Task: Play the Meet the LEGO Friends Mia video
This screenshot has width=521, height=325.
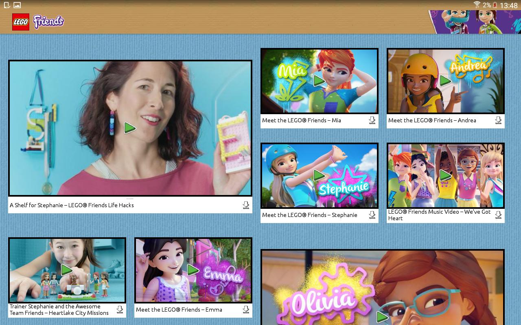Action: coord(319,80)
